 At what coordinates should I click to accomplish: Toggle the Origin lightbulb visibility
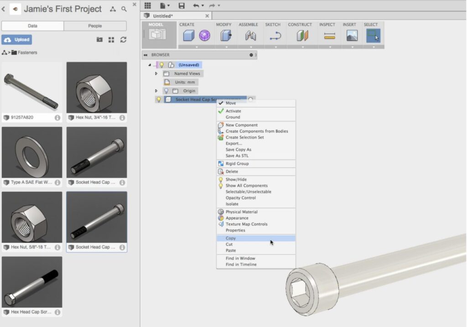point(166,91)
